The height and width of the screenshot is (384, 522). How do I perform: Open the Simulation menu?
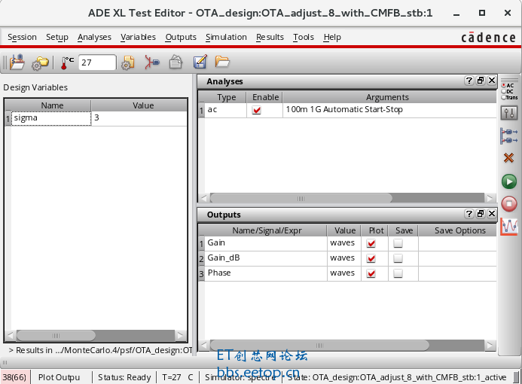[x=226, y=37]
